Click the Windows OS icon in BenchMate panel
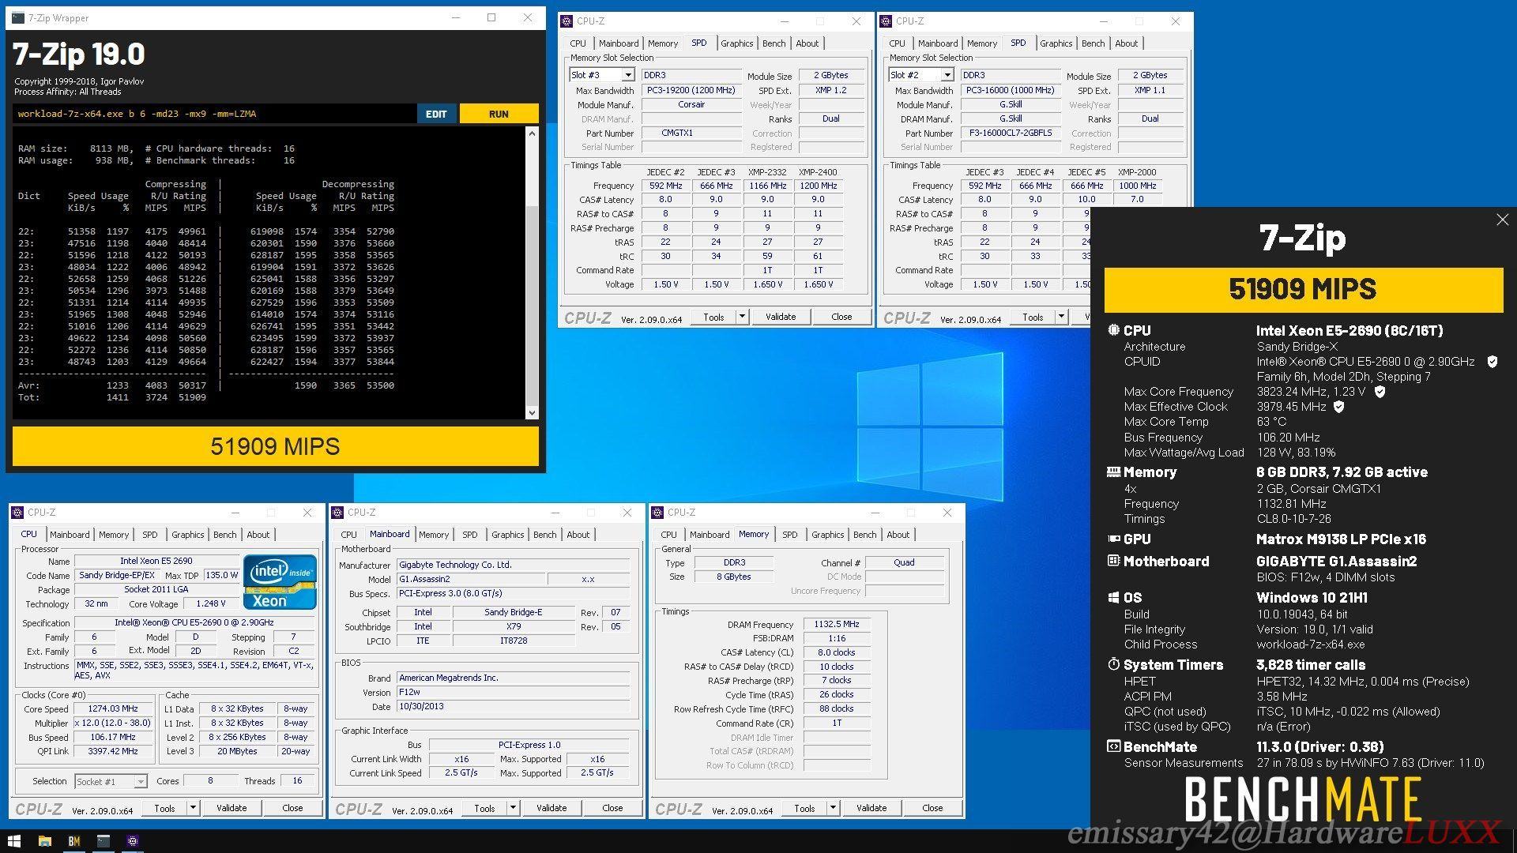 (x=1113, y=597)
